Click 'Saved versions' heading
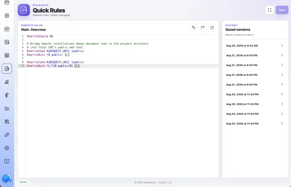The width and height of the screenshot is (291, 187). [x=238, y=30]
